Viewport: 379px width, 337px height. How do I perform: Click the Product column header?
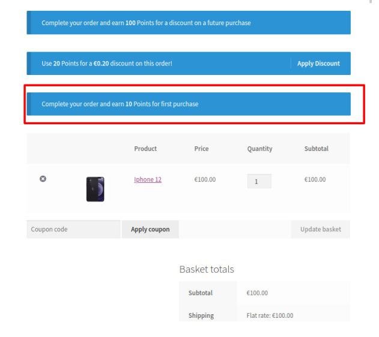click(145, 149)
